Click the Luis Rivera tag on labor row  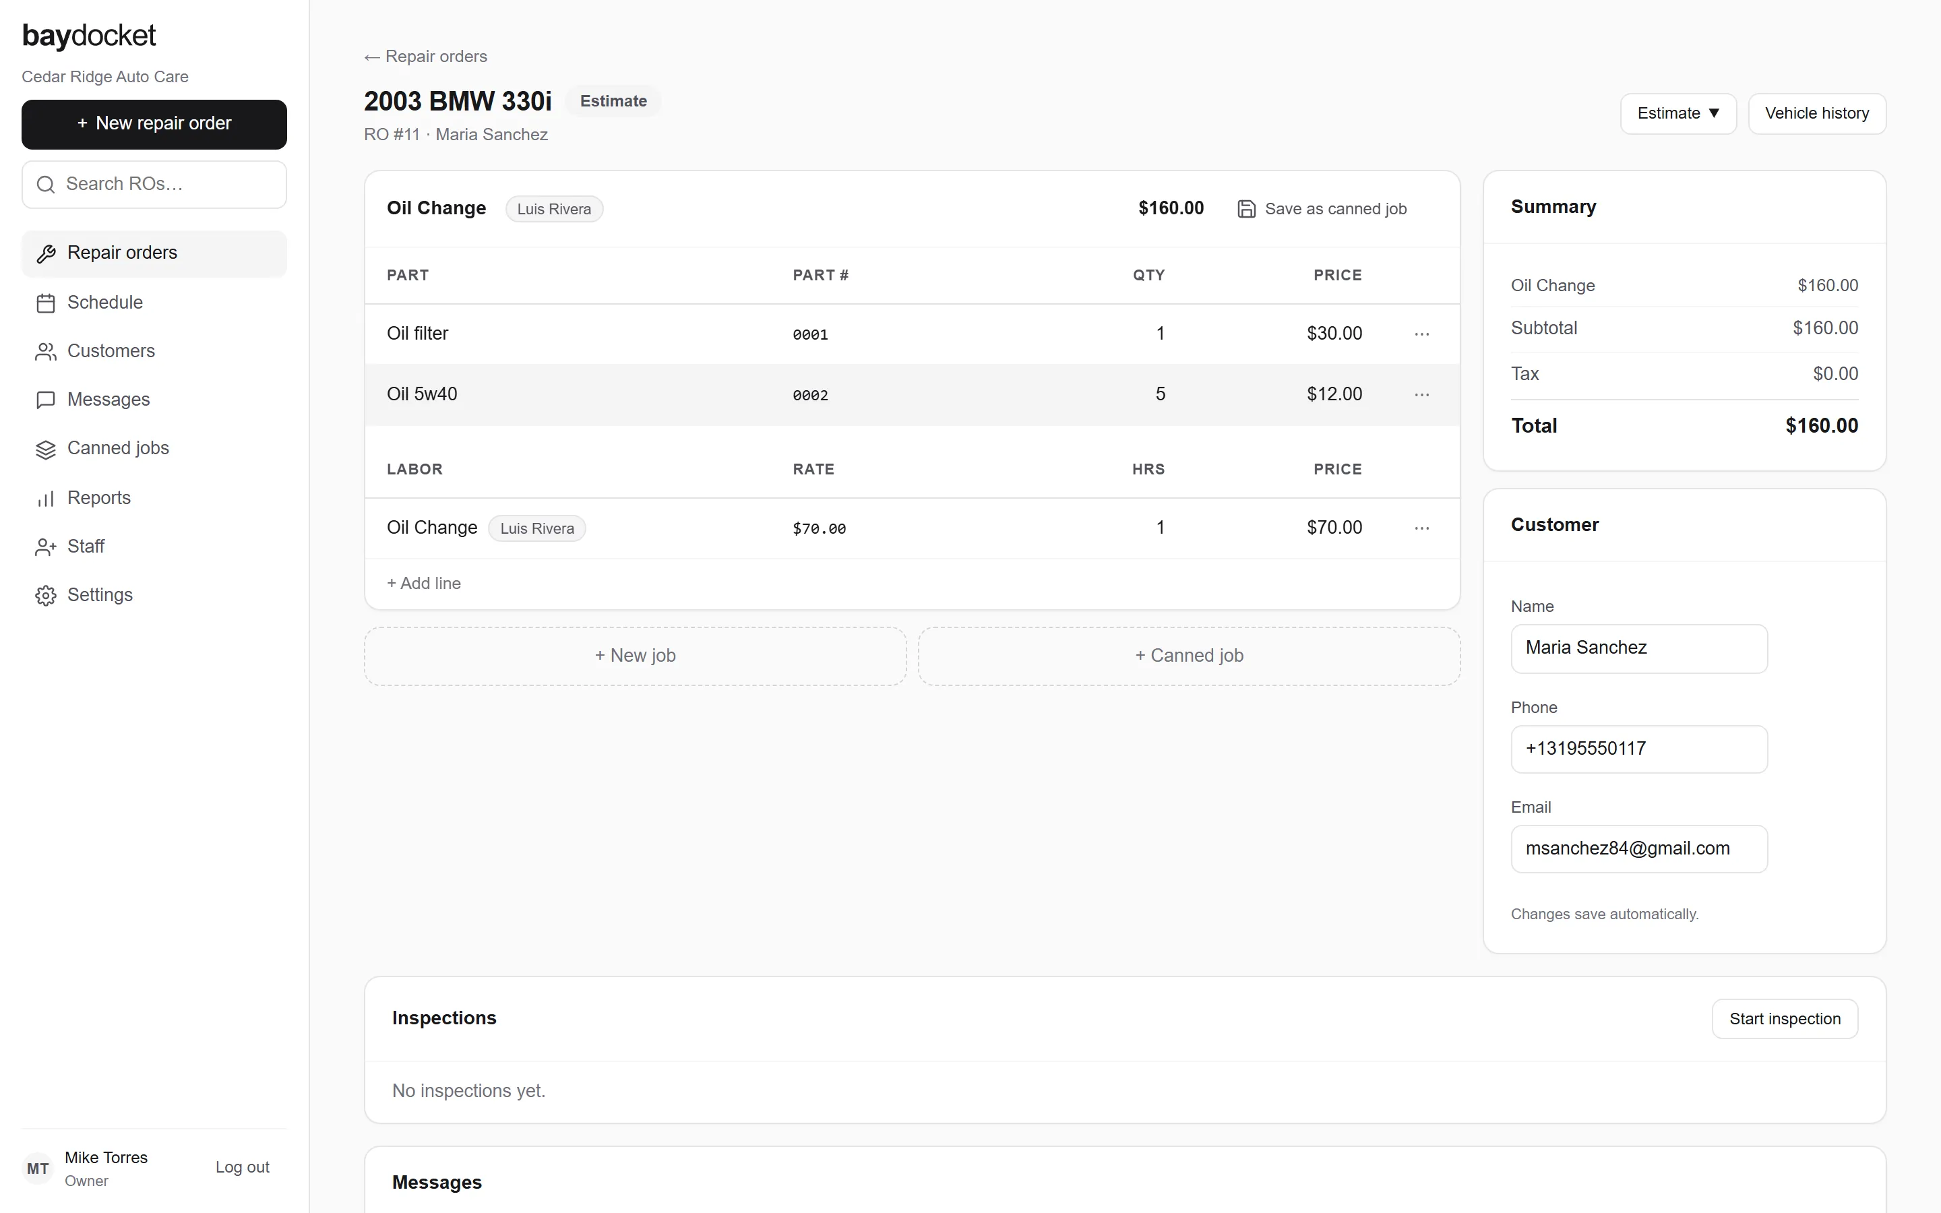pos(536,529)
